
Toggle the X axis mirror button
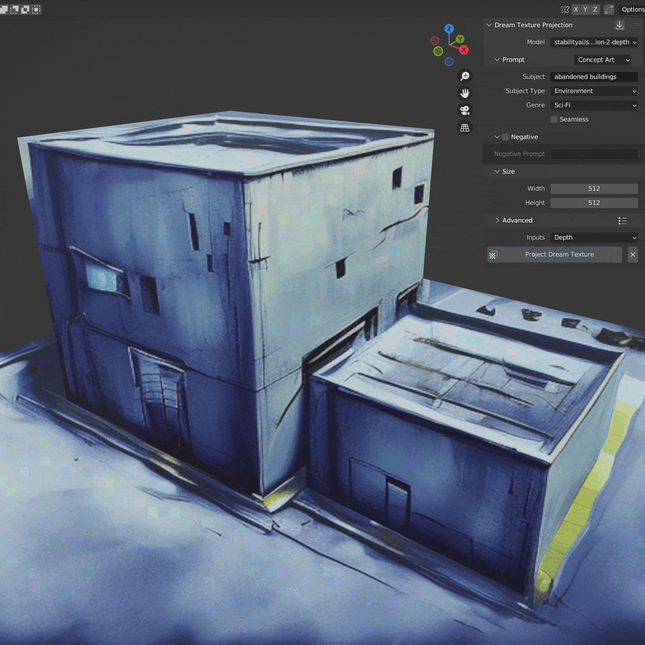(x=576, y=9)
